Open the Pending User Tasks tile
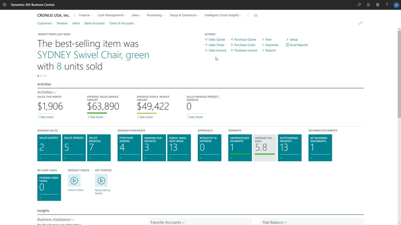Screen dimensions: 401x225 point(49,187)
